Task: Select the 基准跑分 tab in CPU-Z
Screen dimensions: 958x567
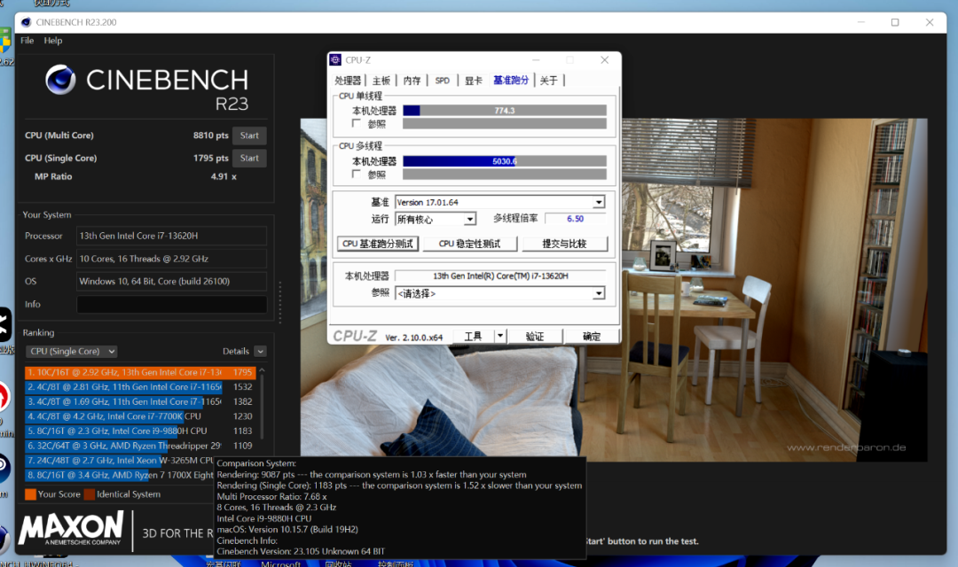Action: click(x=511, y=80)
